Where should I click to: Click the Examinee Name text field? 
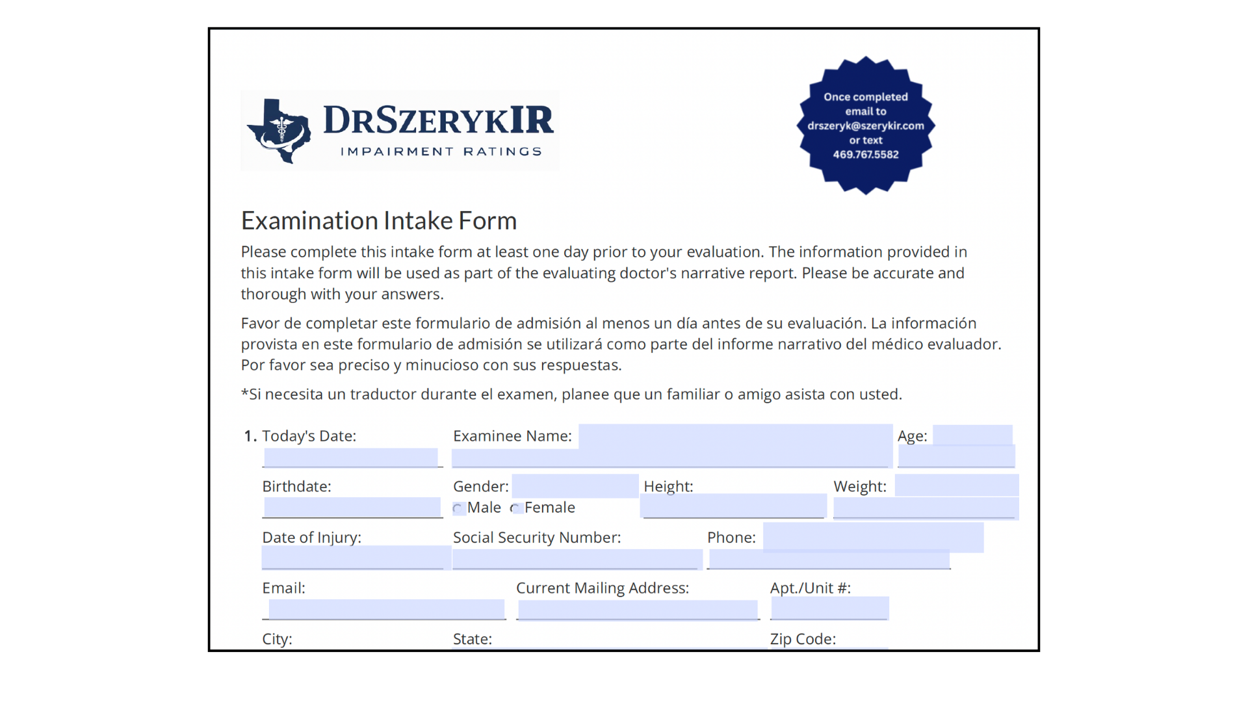(669, 458)
